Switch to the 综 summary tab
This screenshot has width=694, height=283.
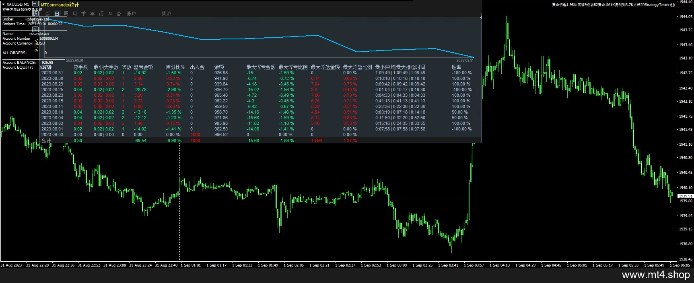point(48,14)
